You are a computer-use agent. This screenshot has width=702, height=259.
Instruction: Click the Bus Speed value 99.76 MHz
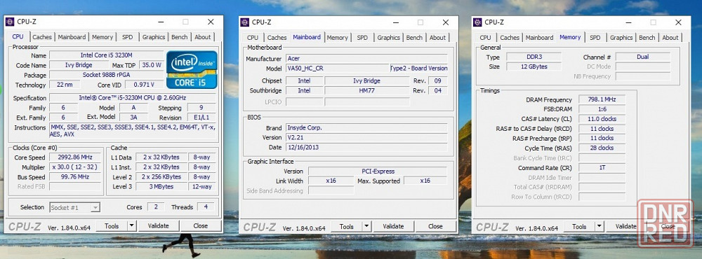coord(75,177)
